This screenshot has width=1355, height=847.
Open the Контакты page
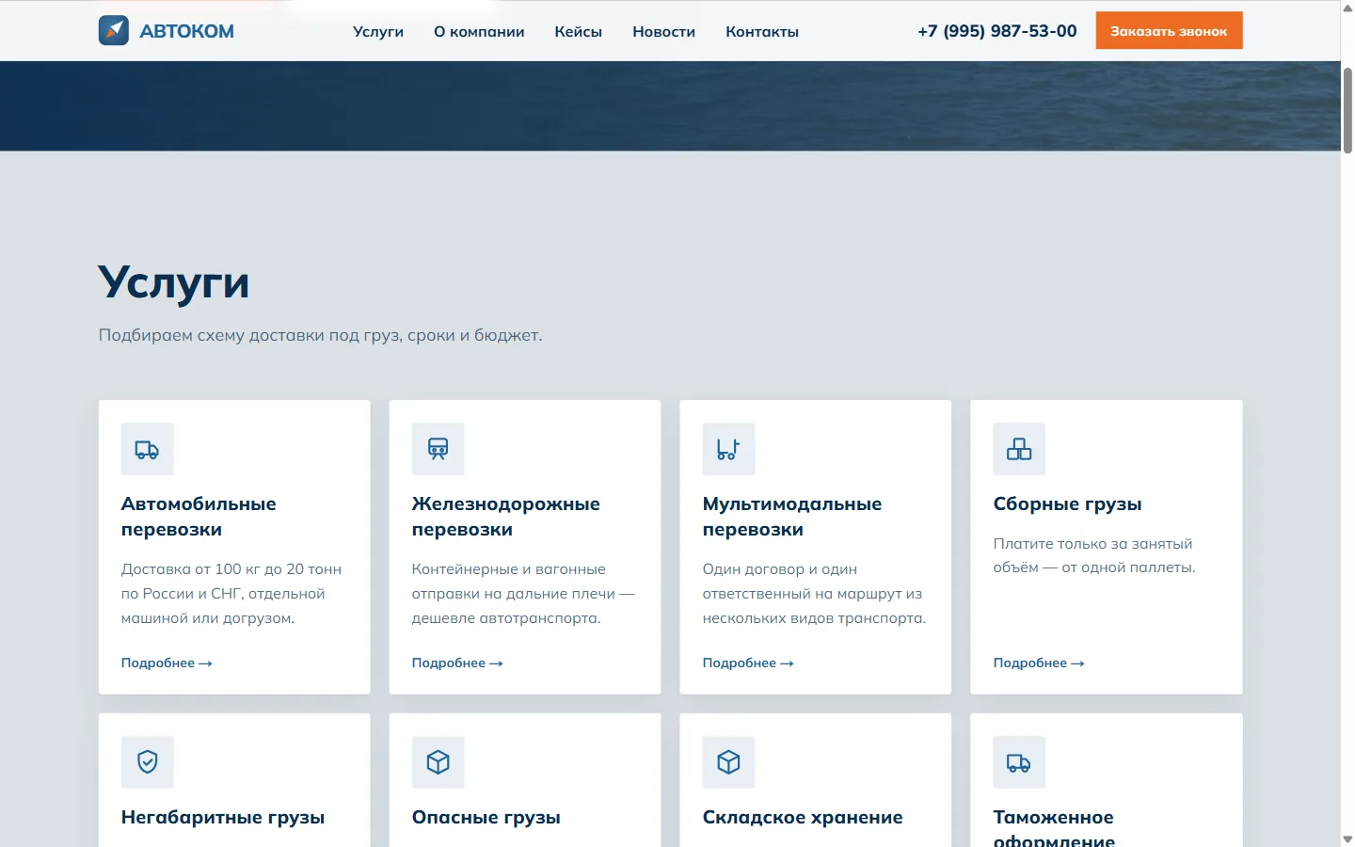coord(762,31)
